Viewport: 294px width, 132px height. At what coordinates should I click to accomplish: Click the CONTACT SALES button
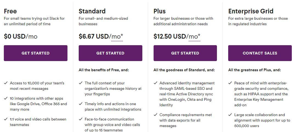point(260,53)
